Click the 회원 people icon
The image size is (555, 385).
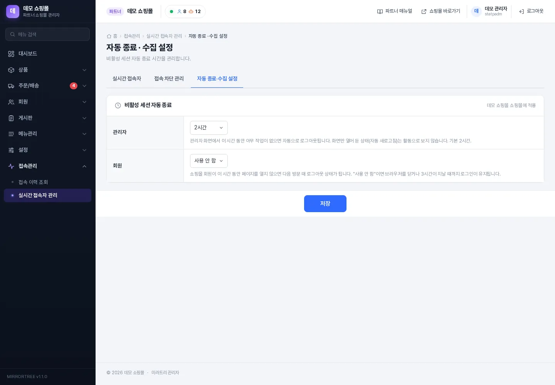point(11,102)
